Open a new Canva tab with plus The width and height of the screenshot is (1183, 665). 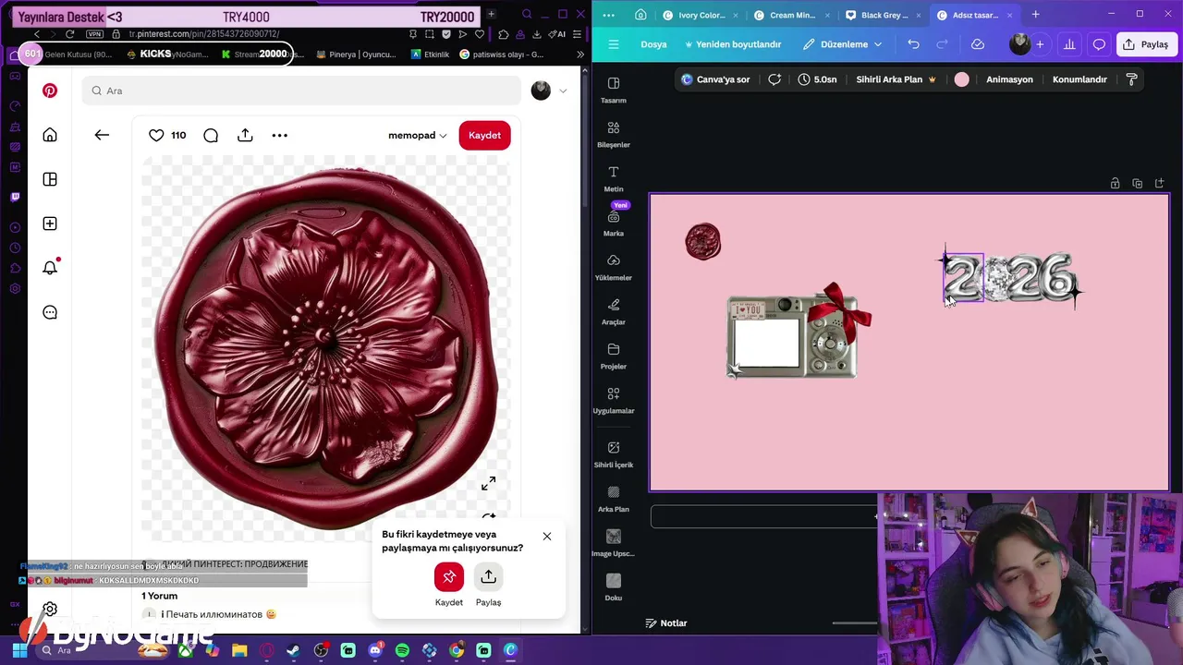[1035, 15]
